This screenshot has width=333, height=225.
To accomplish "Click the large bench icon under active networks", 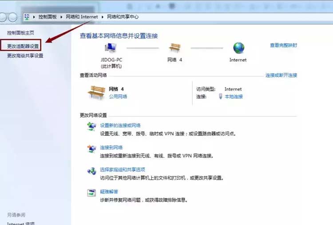I will (96, 92).
